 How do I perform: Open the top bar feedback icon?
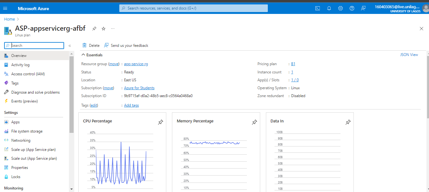[x=363, y=8]
